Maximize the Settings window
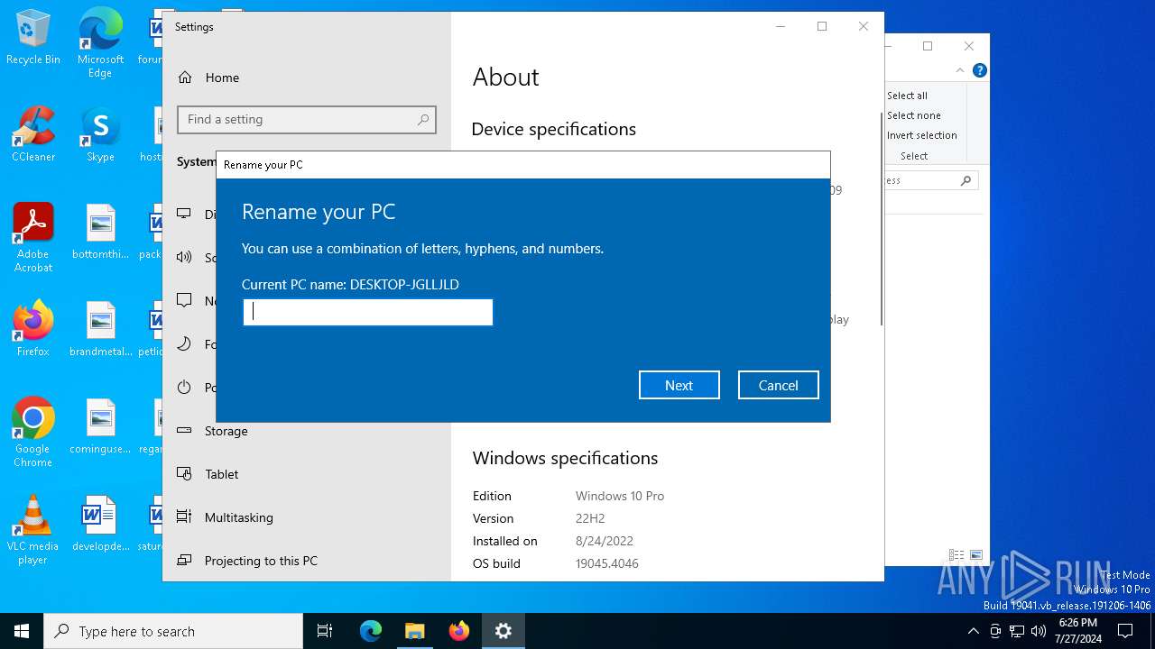Image resolution: width=1155 pixels, height=649 pixels. [x=821, y=26]
